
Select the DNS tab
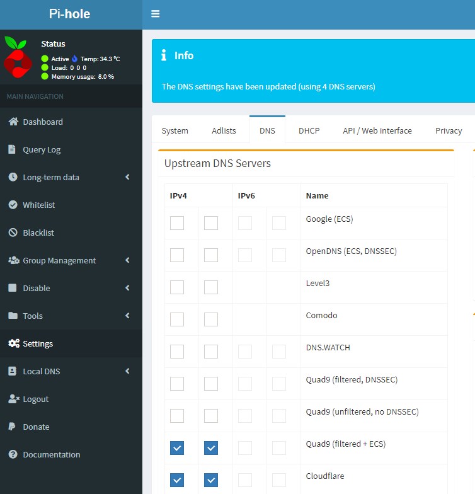click(x=267, y=130)
